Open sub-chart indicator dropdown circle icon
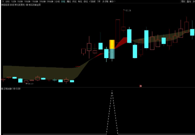Image resolution: width=195 pixels, height=135 pixels. coord(2,89)
